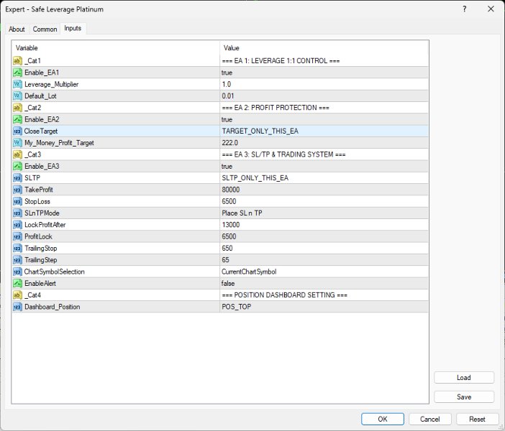Click the string icon beside _Cat3
This screenshot has width=505, height=431.
[17, 154]
